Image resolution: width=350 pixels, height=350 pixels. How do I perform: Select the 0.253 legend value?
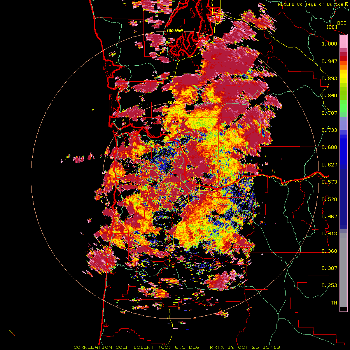click(x=329, y=285)
